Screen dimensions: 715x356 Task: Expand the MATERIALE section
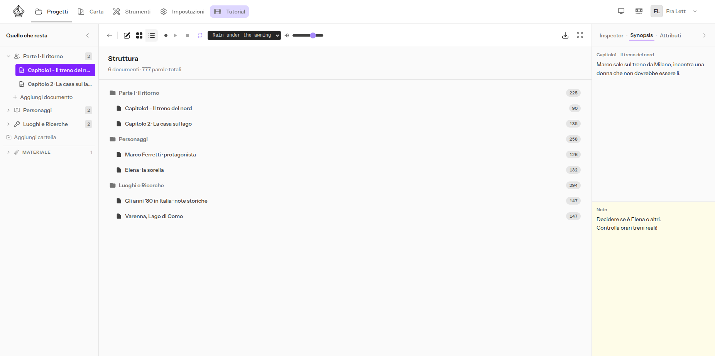pyautogui.click(x=8, y=152)
